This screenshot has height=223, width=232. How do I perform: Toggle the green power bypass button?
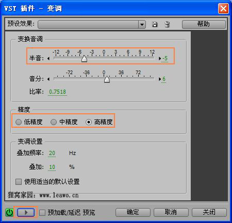(x=9, y=212)
